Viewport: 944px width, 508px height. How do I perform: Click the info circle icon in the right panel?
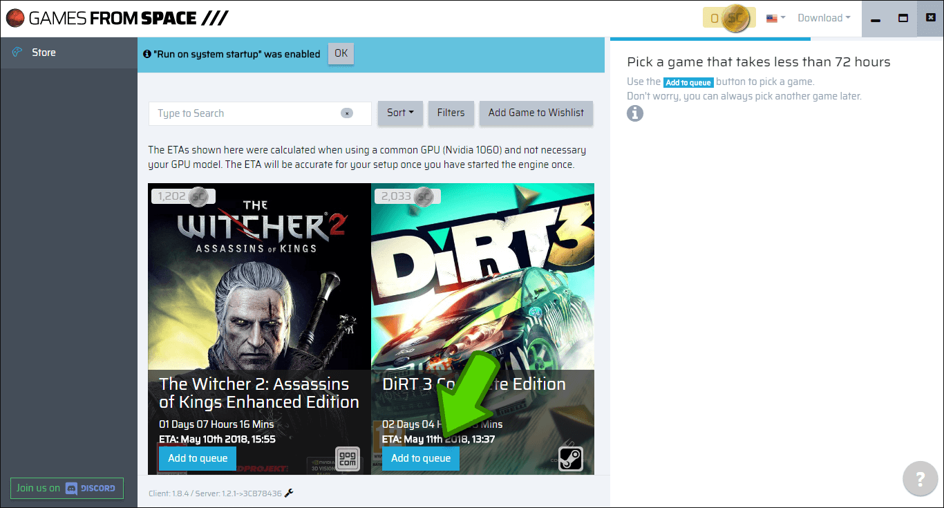pos(635,113)
